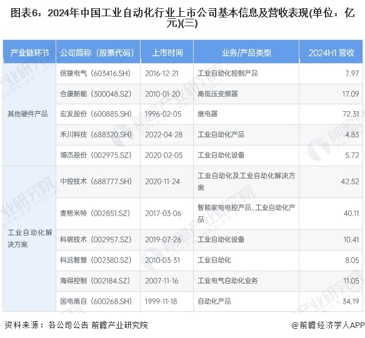365x338 pixels.
Task: Click listing date 2022-04-28
Action: pos(164,134)
